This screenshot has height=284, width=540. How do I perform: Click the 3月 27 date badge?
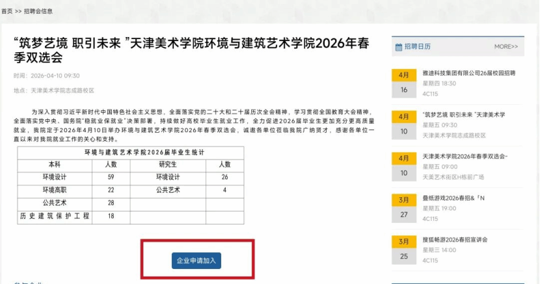(404, 208)
